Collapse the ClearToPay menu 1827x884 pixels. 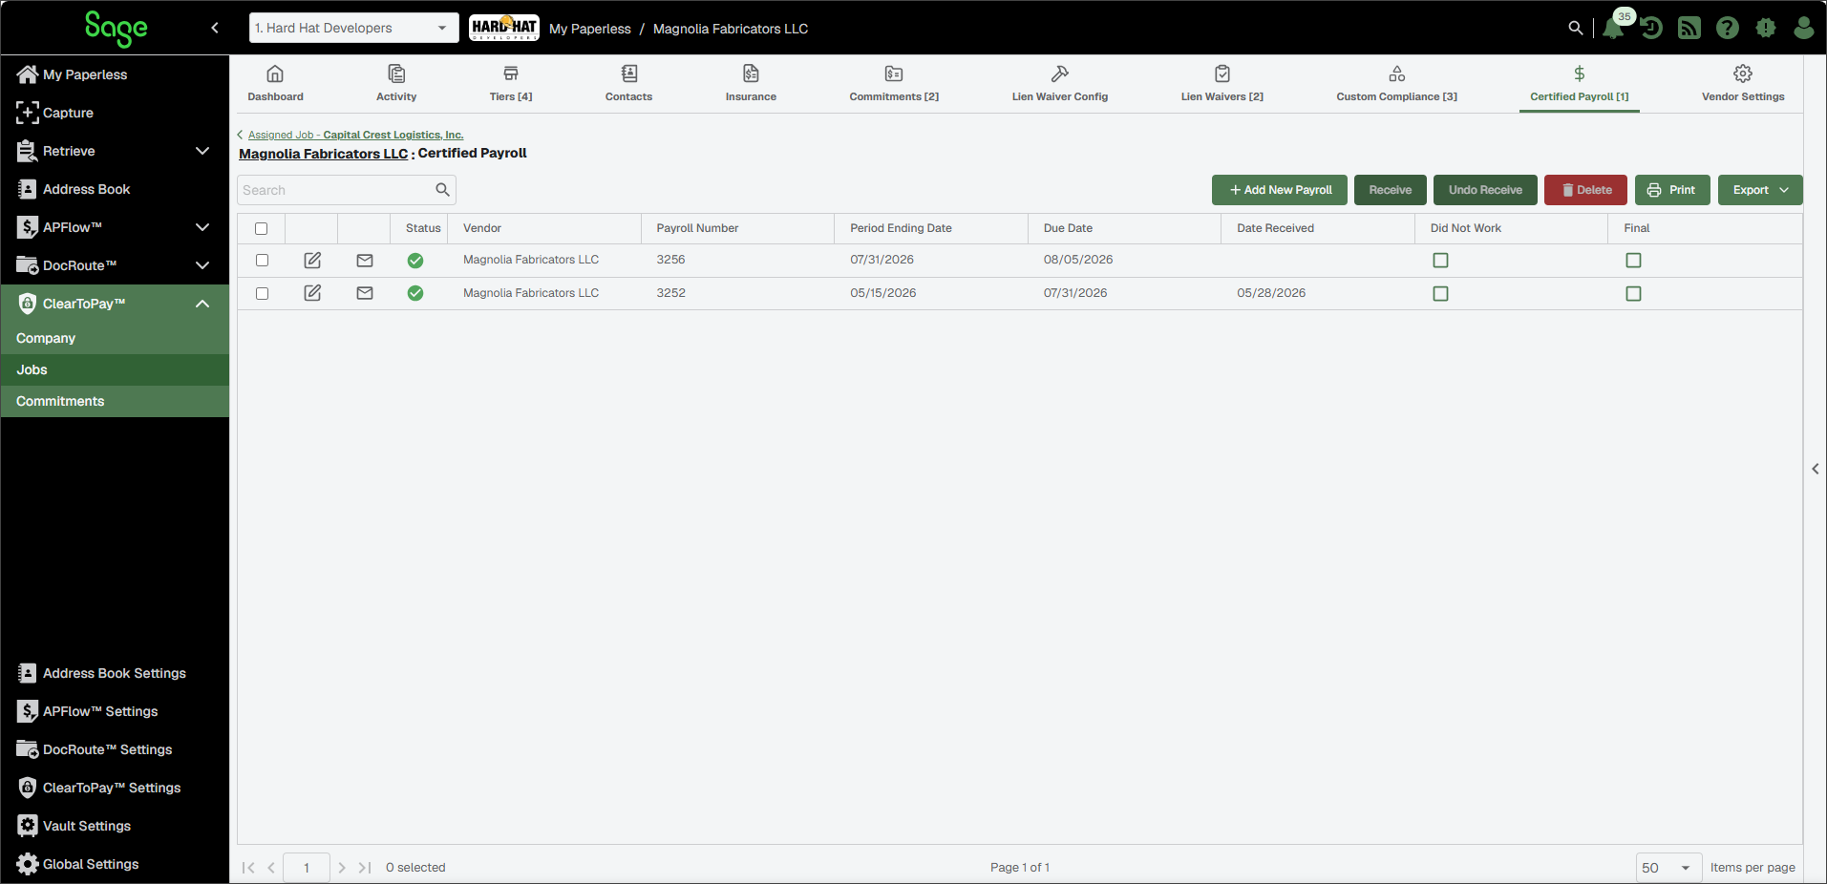click(x=202, y=304)
